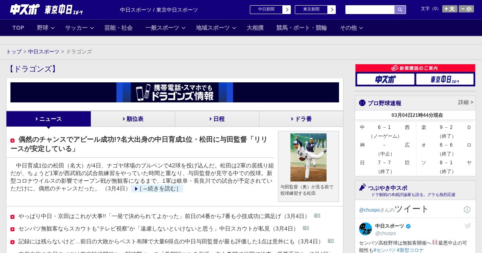Screen dimensions: 482x253
Task: Click the 日 7-7 巨 score
Action: click(x=384, y=163)
